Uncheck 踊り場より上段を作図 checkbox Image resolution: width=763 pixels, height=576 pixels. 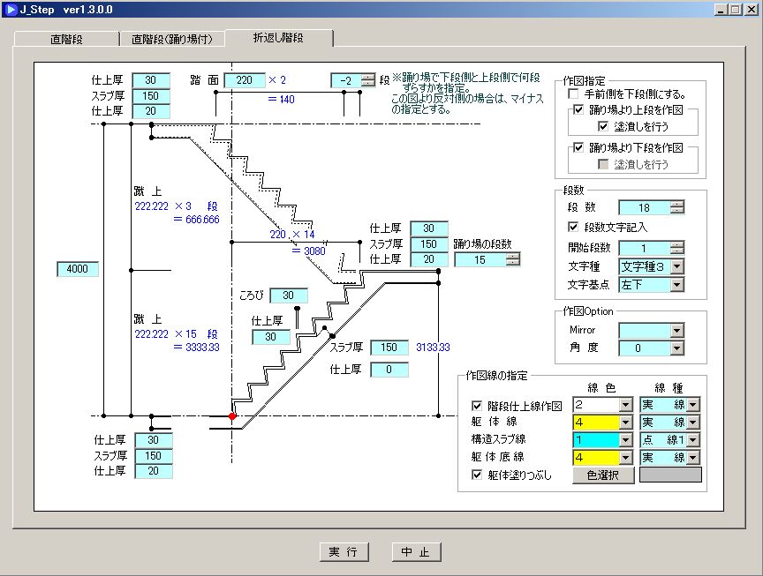coord(578,110)
